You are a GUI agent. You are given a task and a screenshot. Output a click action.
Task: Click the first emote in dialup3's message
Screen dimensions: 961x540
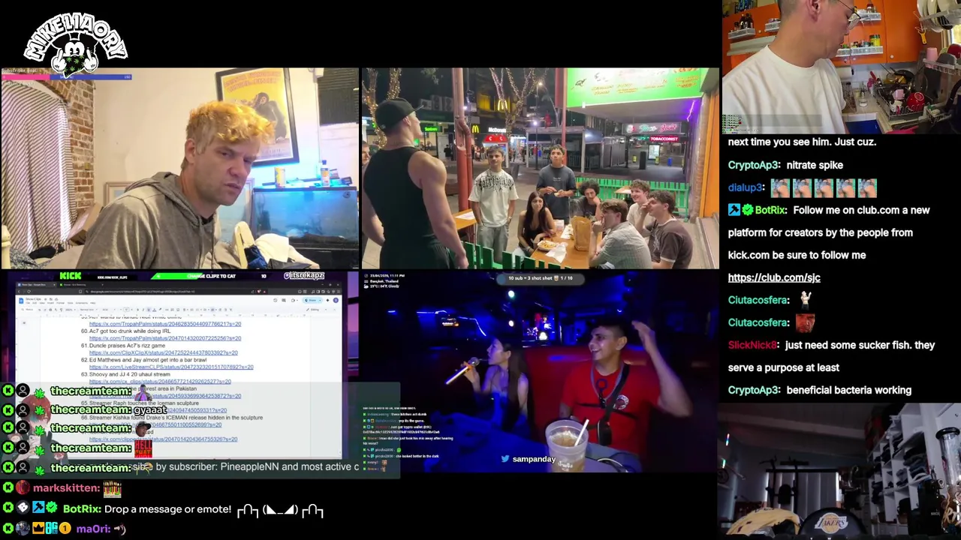tap(780, 187)
